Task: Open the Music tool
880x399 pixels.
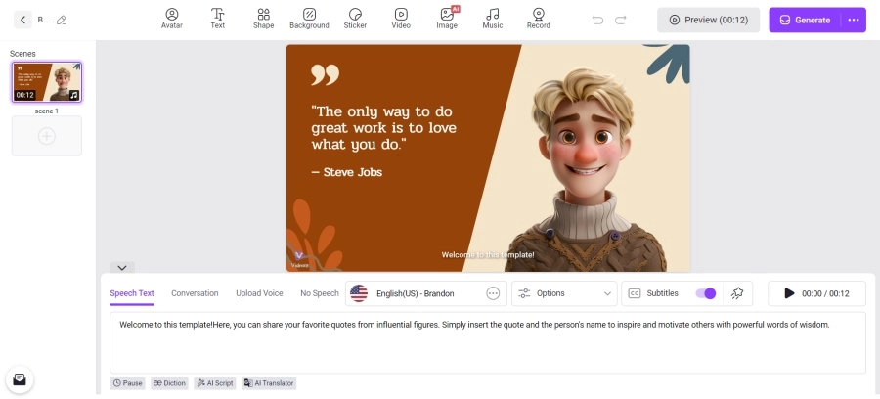Action: coord(493,19)
